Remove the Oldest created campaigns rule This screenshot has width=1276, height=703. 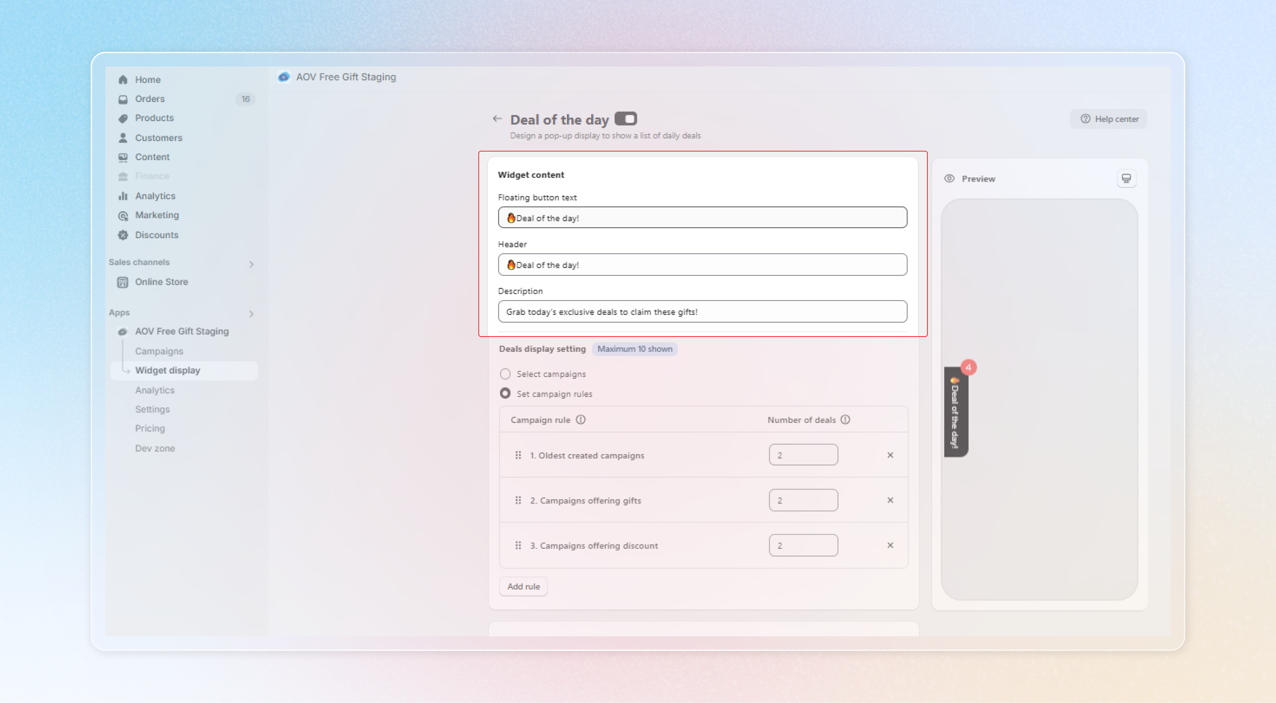[x=890, y=455]
